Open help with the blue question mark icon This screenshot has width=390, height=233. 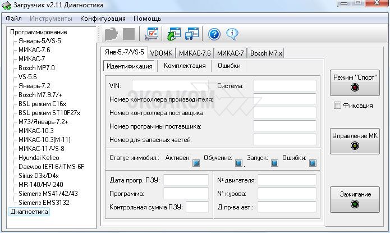[x=214, y=34]
